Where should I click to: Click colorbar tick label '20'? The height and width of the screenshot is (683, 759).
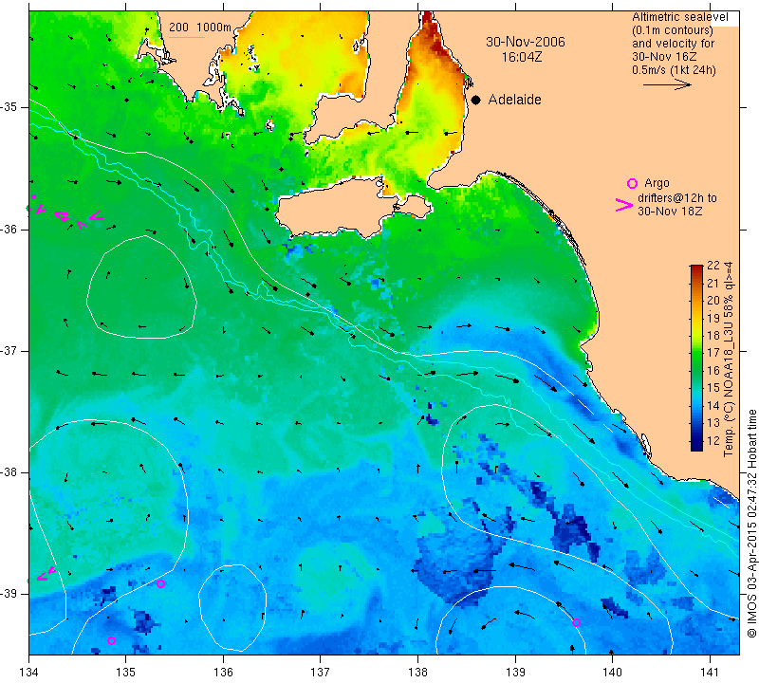[713, 301]
